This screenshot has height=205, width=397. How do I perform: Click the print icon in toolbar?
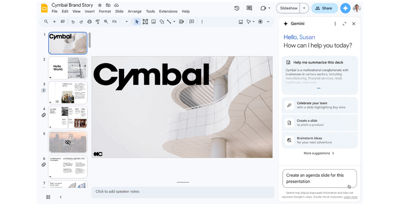pos(89,22)
